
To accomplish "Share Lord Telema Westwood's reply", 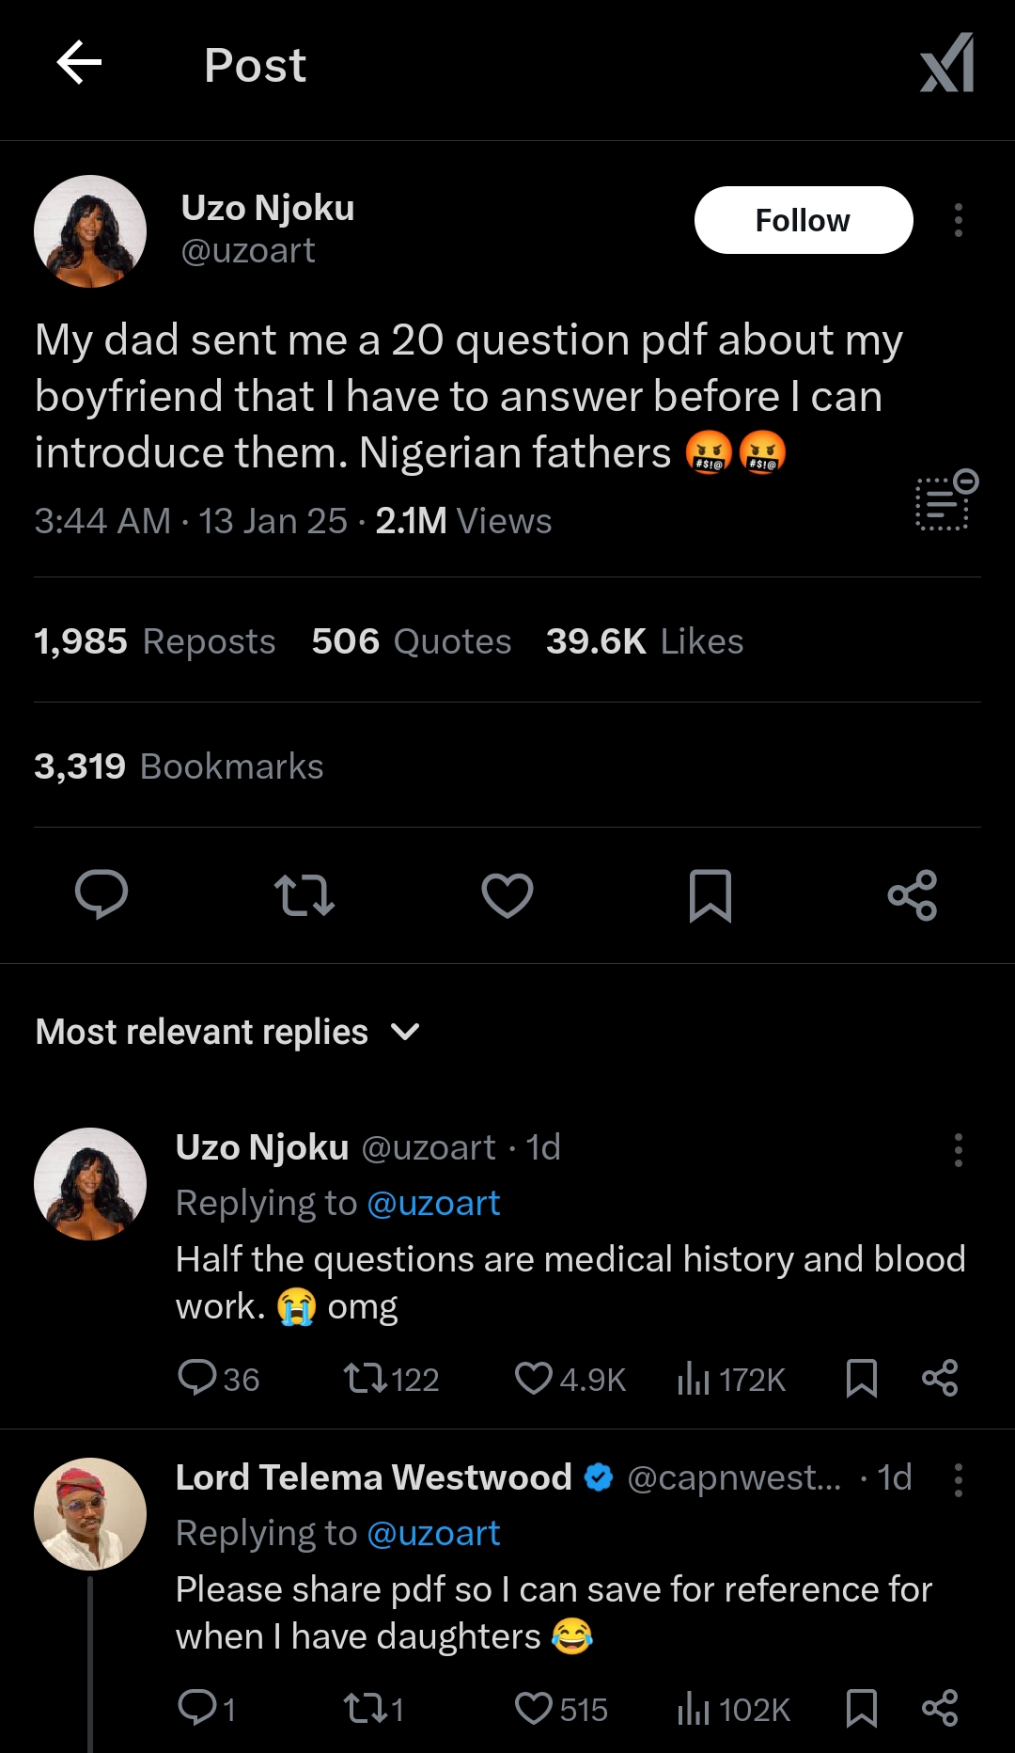I will pyautogui.click(x=939, y=1708).
